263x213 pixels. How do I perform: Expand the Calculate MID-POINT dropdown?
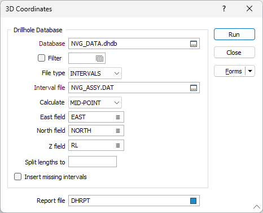pos(95,103)
